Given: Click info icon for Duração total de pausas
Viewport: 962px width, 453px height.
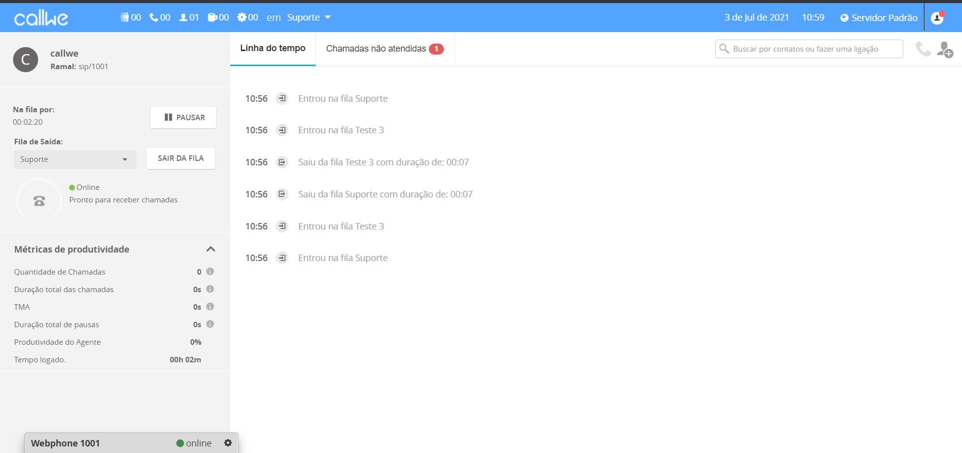Looking at the screenshot, I should pos(210,324).
